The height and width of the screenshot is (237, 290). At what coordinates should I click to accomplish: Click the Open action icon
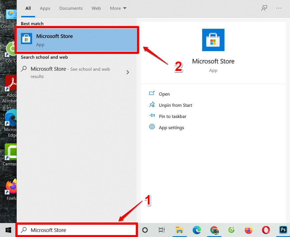point(152,93)
